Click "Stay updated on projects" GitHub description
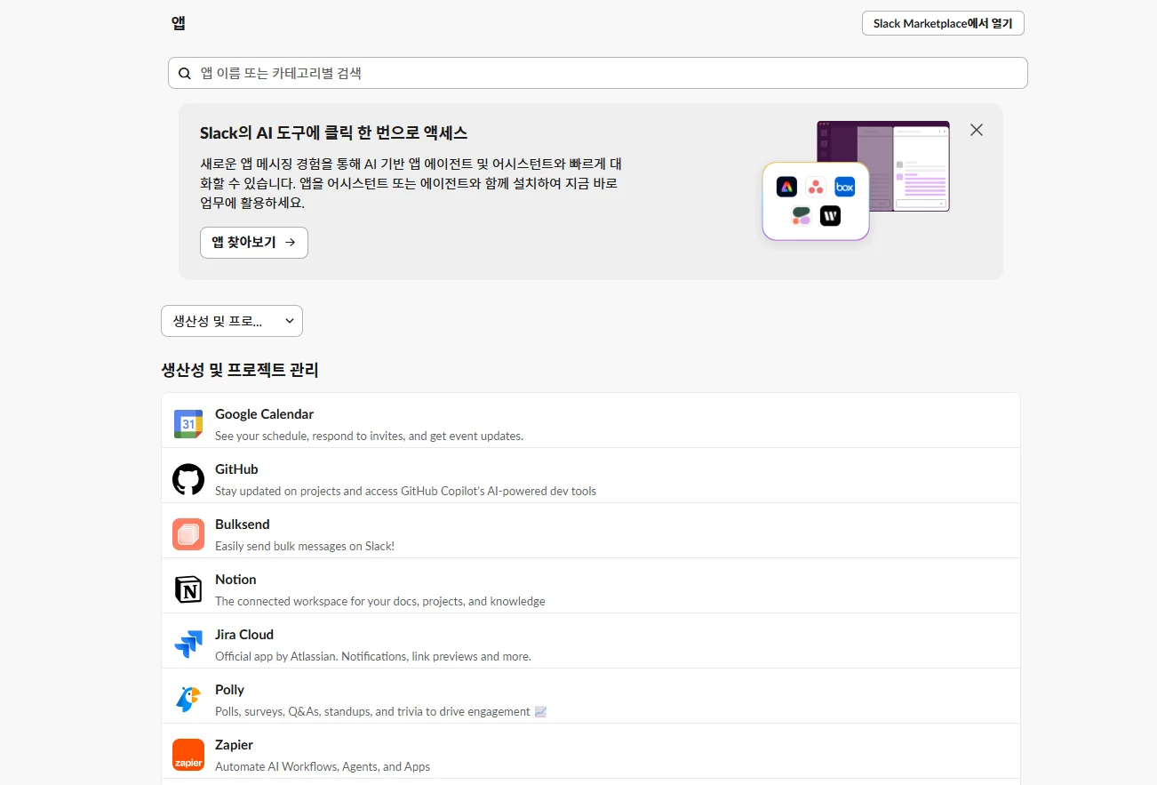 coord(405,491)
